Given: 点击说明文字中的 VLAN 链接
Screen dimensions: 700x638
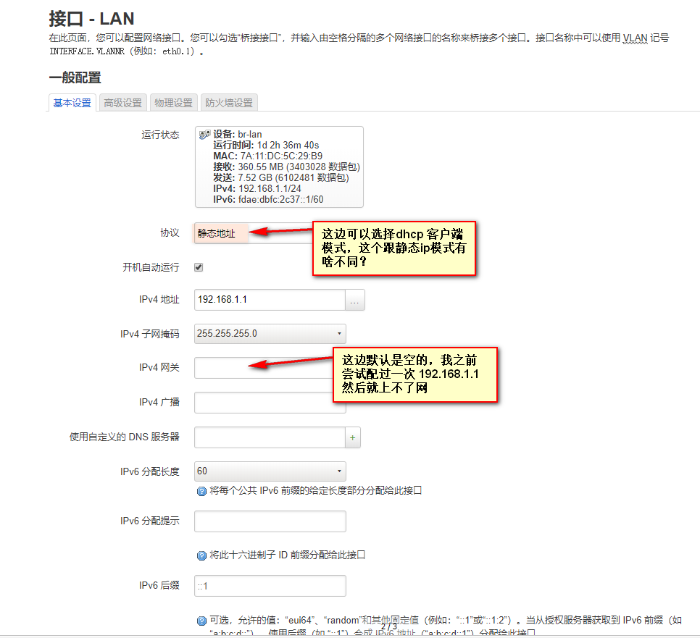Looking at the screenshot, I should click(x=635, y=38).
